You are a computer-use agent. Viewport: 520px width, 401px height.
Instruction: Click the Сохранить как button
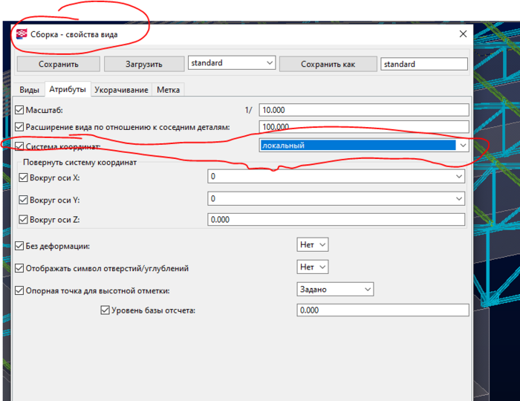coord(328,64)
